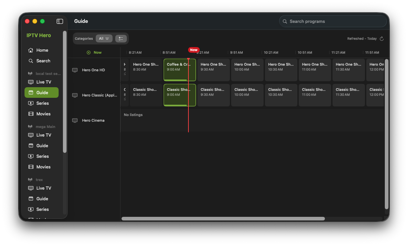Open Live TV under trex

click(x=41, y=188)
